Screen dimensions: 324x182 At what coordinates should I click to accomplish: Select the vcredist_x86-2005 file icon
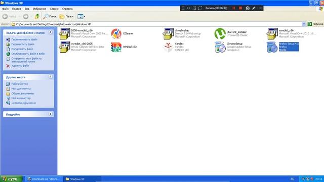click(x=65, y=47)
